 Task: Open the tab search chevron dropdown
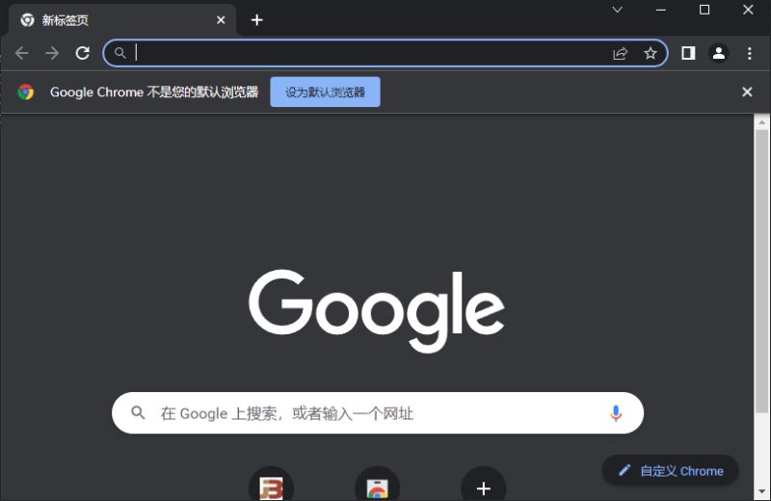pos(617,10)
